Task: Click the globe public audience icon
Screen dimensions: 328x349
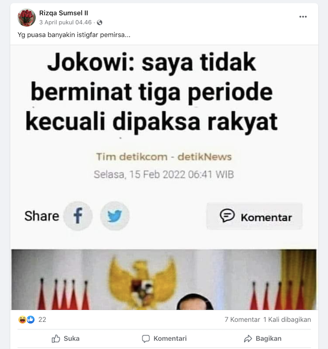Action: [x=100, y=22]
